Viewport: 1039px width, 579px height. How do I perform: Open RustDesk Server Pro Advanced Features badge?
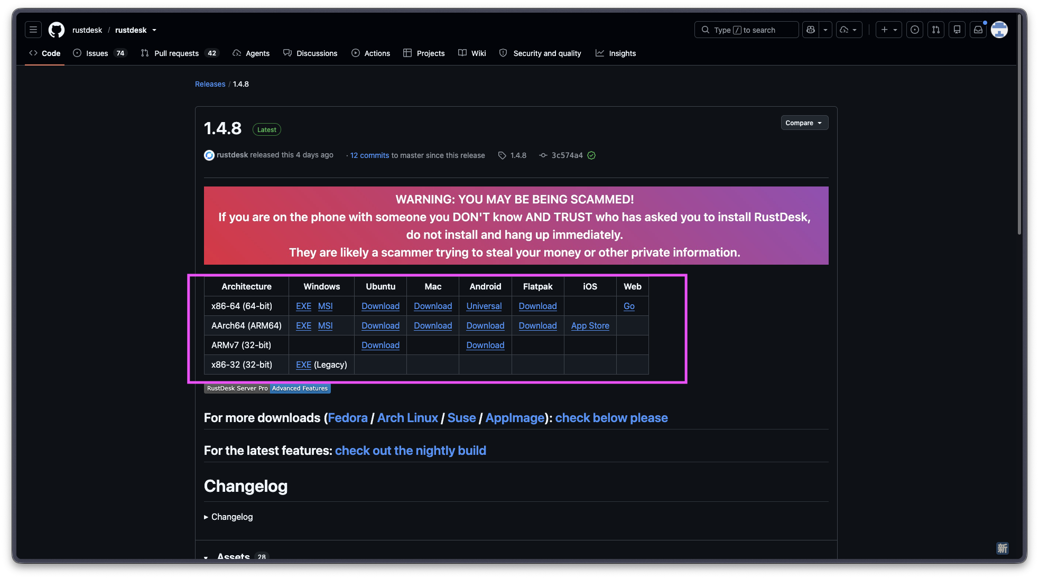click(267, 388)
